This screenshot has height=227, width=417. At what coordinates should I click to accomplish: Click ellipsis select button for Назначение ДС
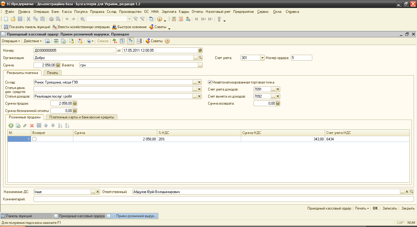click(x=93, y=192)
